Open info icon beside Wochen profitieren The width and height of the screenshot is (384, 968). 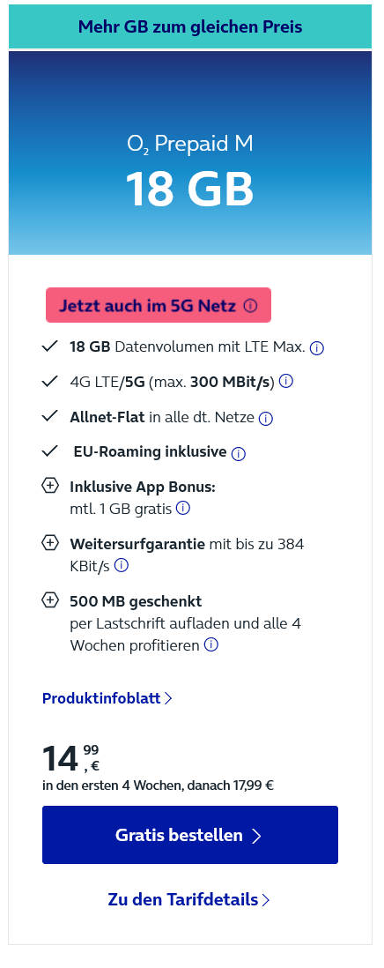click(x=211, y=645)
